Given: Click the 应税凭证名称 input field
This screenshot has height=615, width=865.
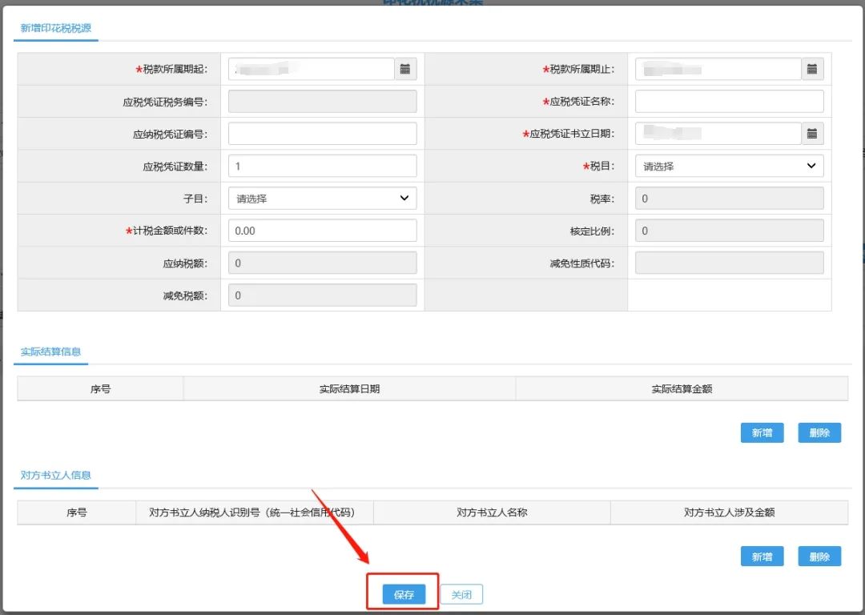Looking at the screenshot, I should [730, 102].
